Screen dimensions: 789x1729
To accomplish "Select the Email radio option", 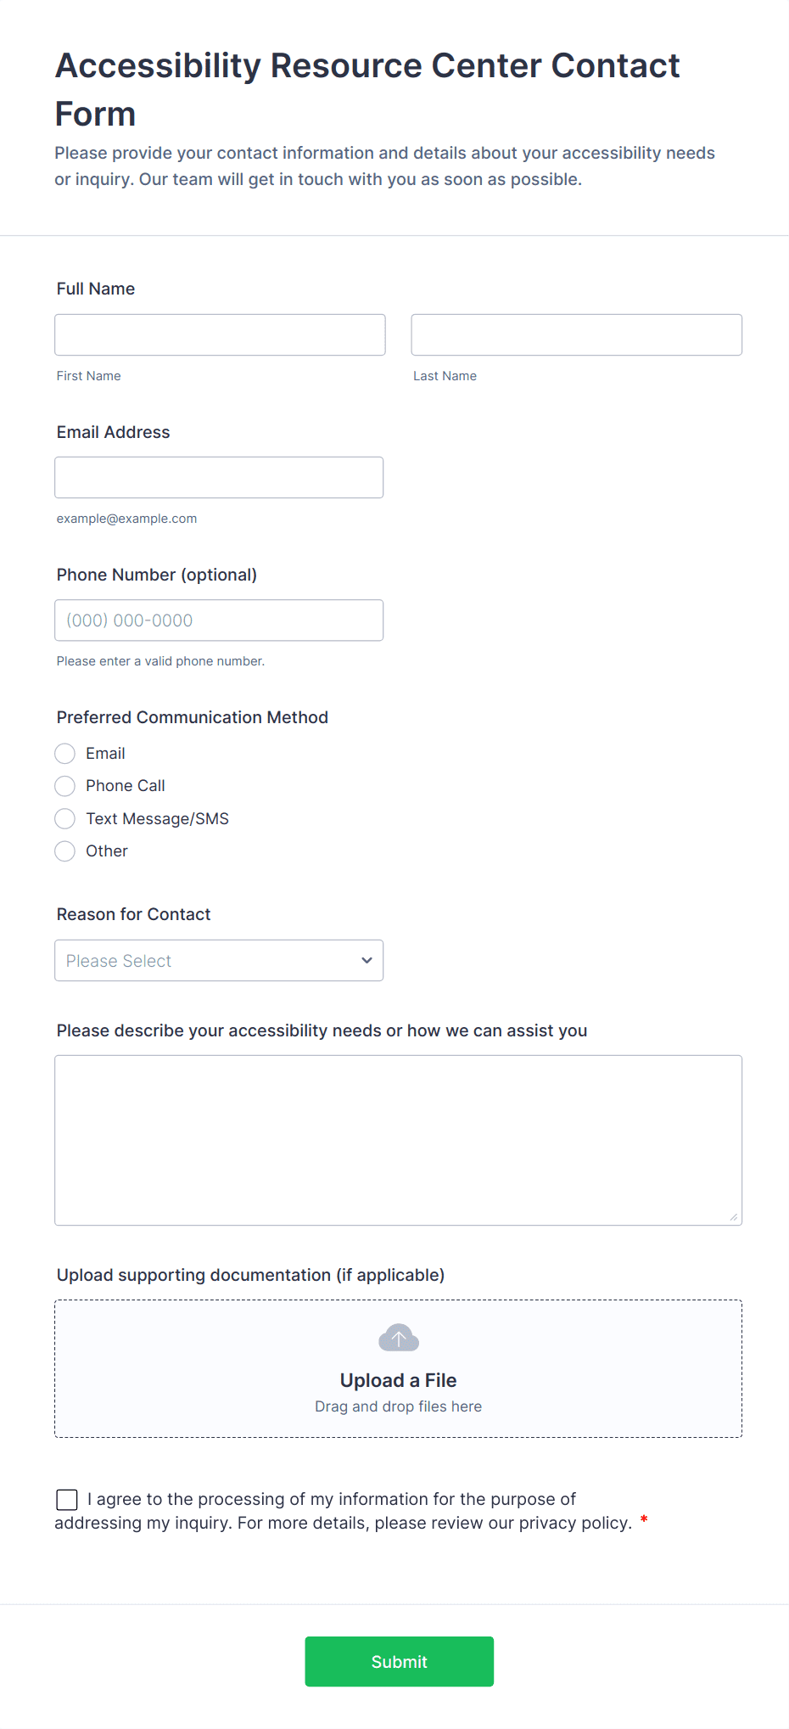I will click(x=65, y=754).
